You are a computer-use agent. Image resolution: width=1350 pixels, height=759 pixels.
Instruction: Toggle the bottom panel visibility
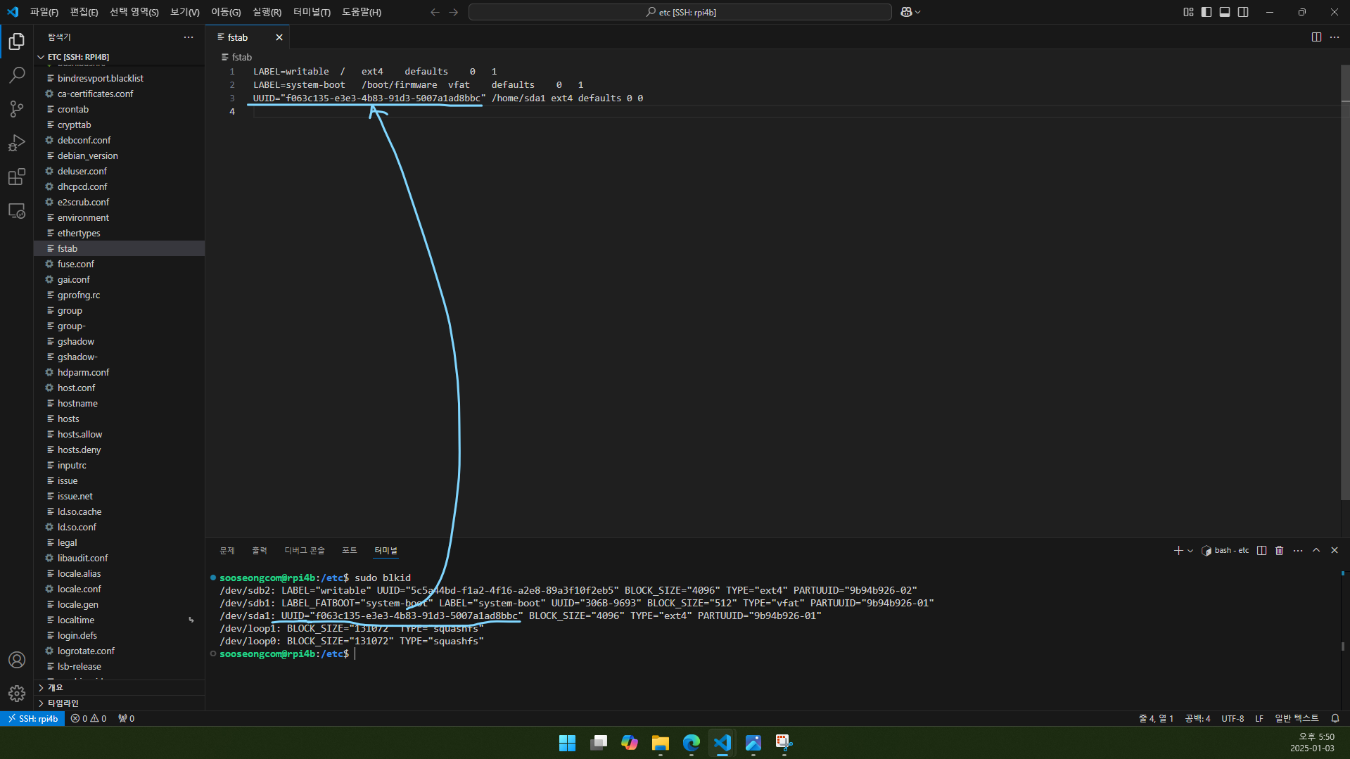[1225, 12]
